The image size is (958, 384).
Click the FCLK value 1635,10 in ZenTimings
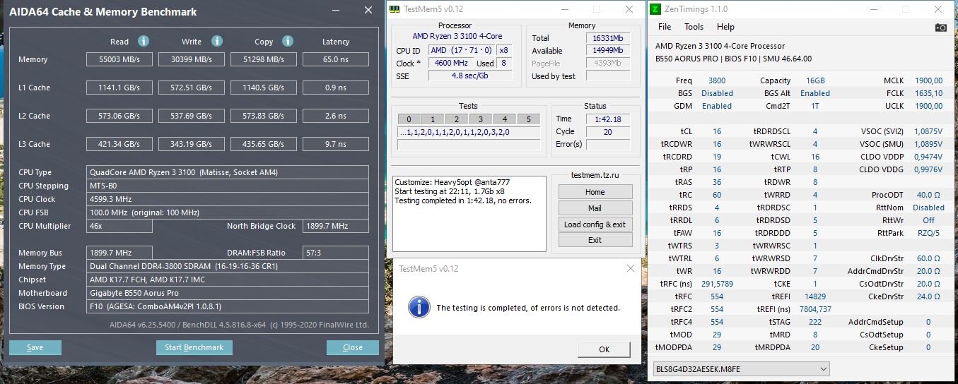click(928, 93)
